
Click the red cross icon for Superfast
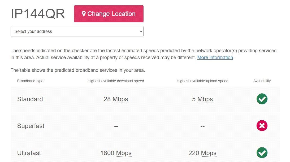tap(262, 126)
